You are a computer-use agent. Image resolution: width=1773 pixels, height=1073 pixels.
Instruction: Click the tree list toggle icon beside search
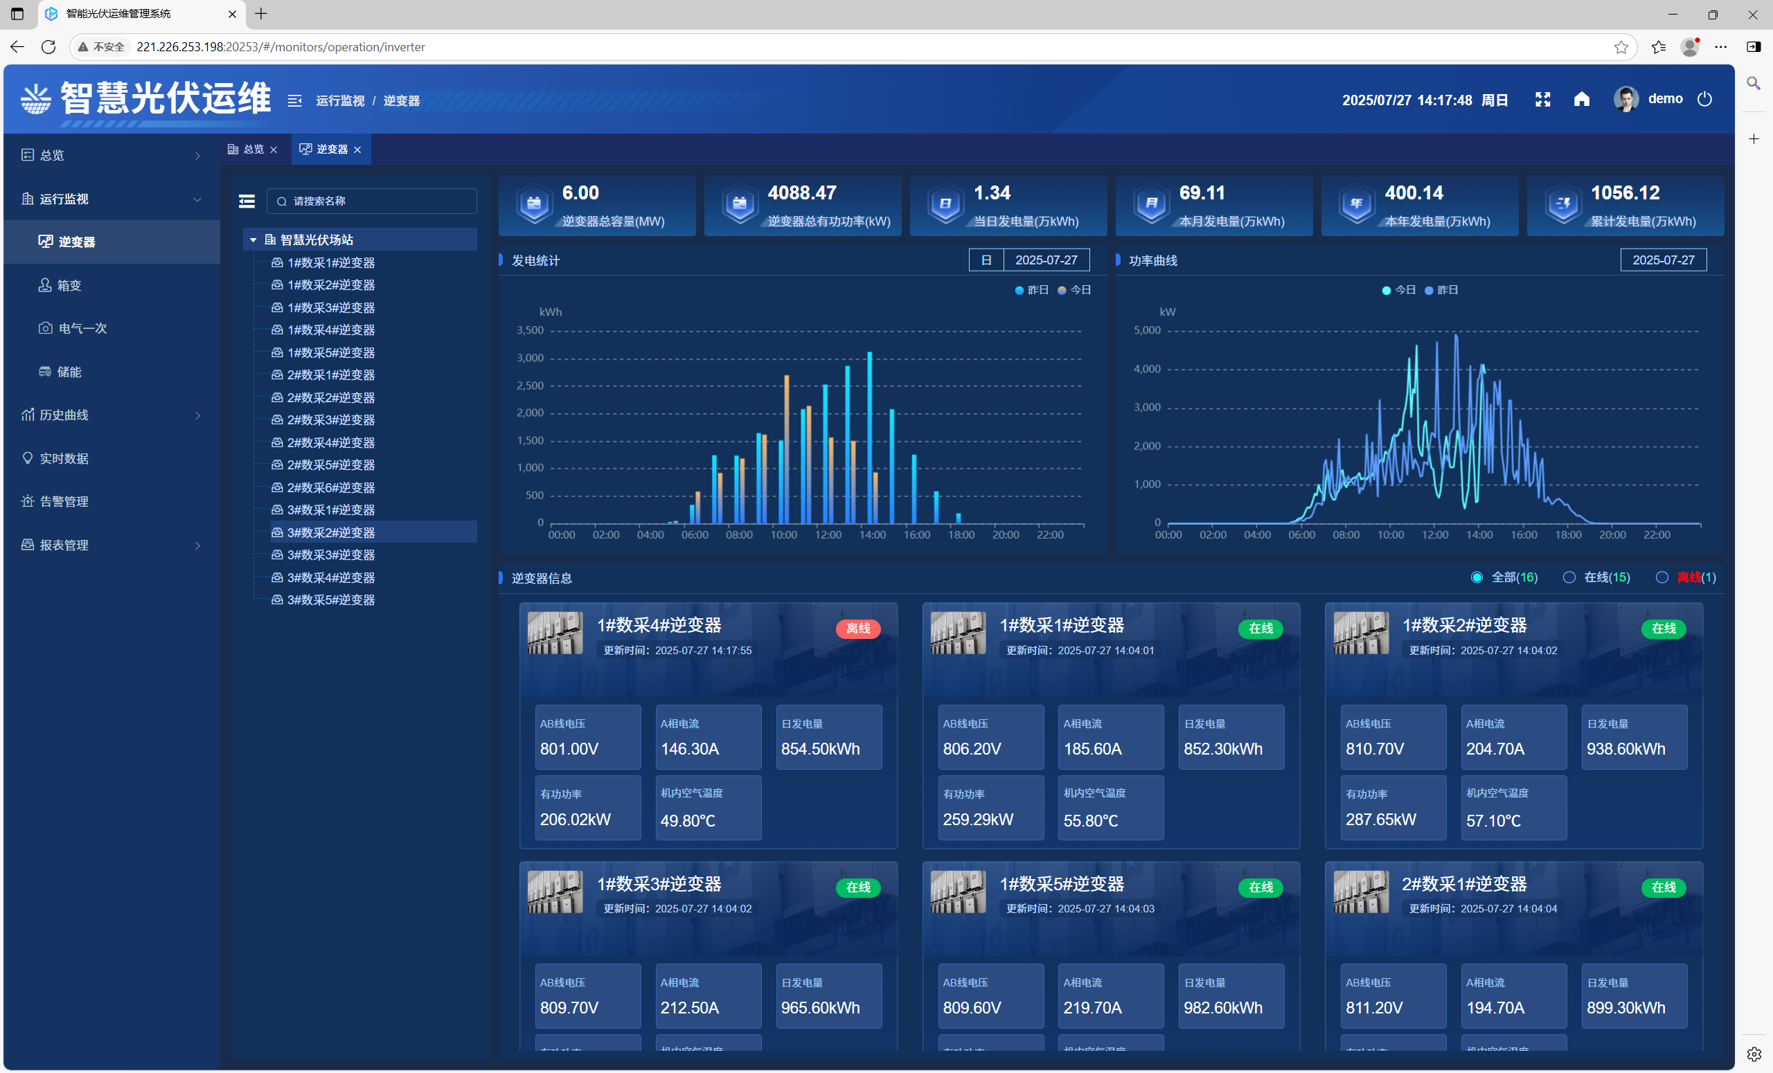(247, 201)
